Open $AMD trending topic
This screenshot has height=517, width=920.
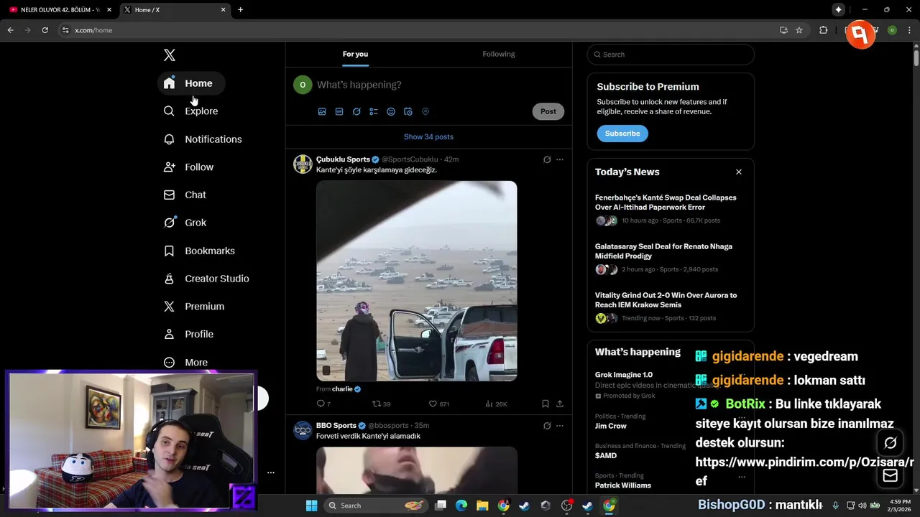tap(606, 456)
